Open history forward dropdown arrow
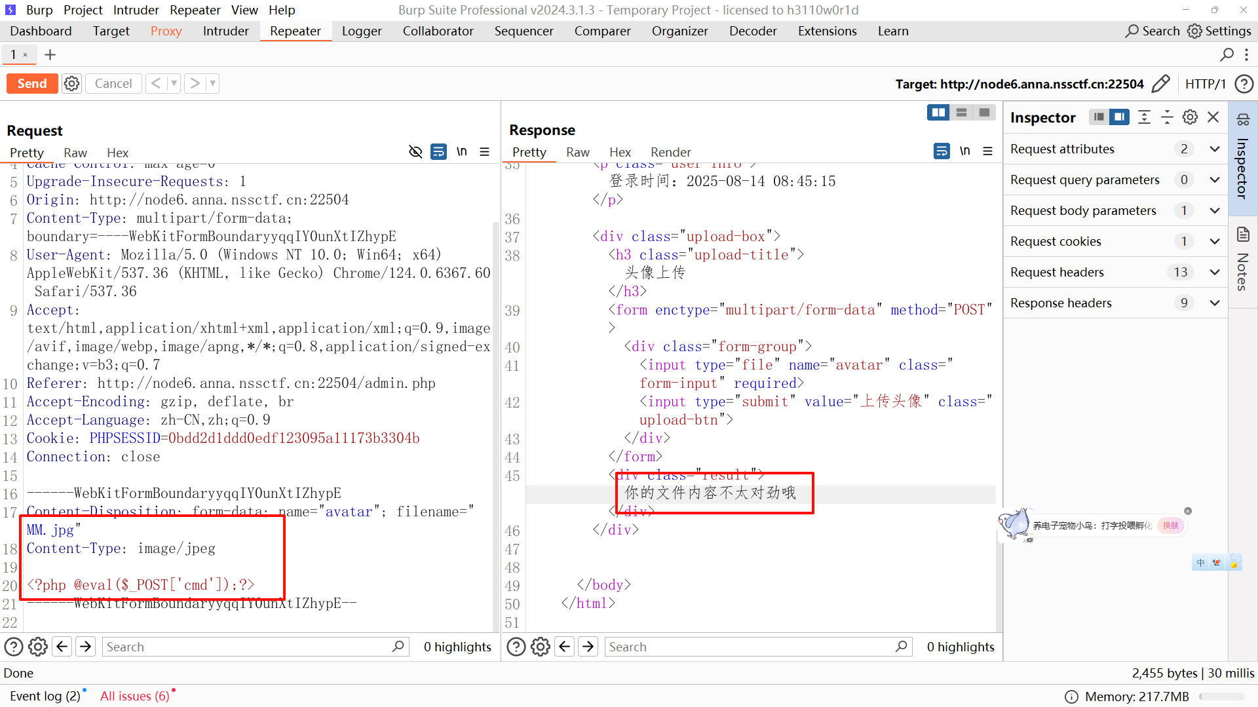The width and height of the screenshot is (1258, 707). pyautogui.click(x=212, y=83)
